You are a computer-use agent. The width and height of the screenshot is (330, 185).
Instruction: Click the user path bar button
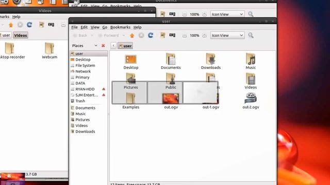[x=125, y=46]
